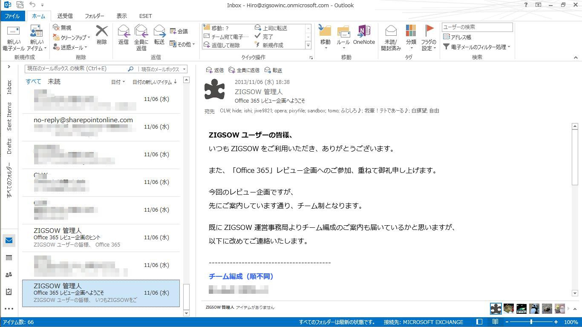Image resolution: width=582 pixels, height=327 pixels.
Task: Open the 迷惑メール junk menu
Action: coord(70,47)
